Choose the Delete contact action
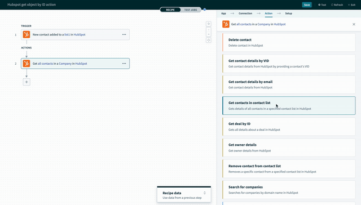The height and width of the screenshot is (205, 361). coord(289,42)
